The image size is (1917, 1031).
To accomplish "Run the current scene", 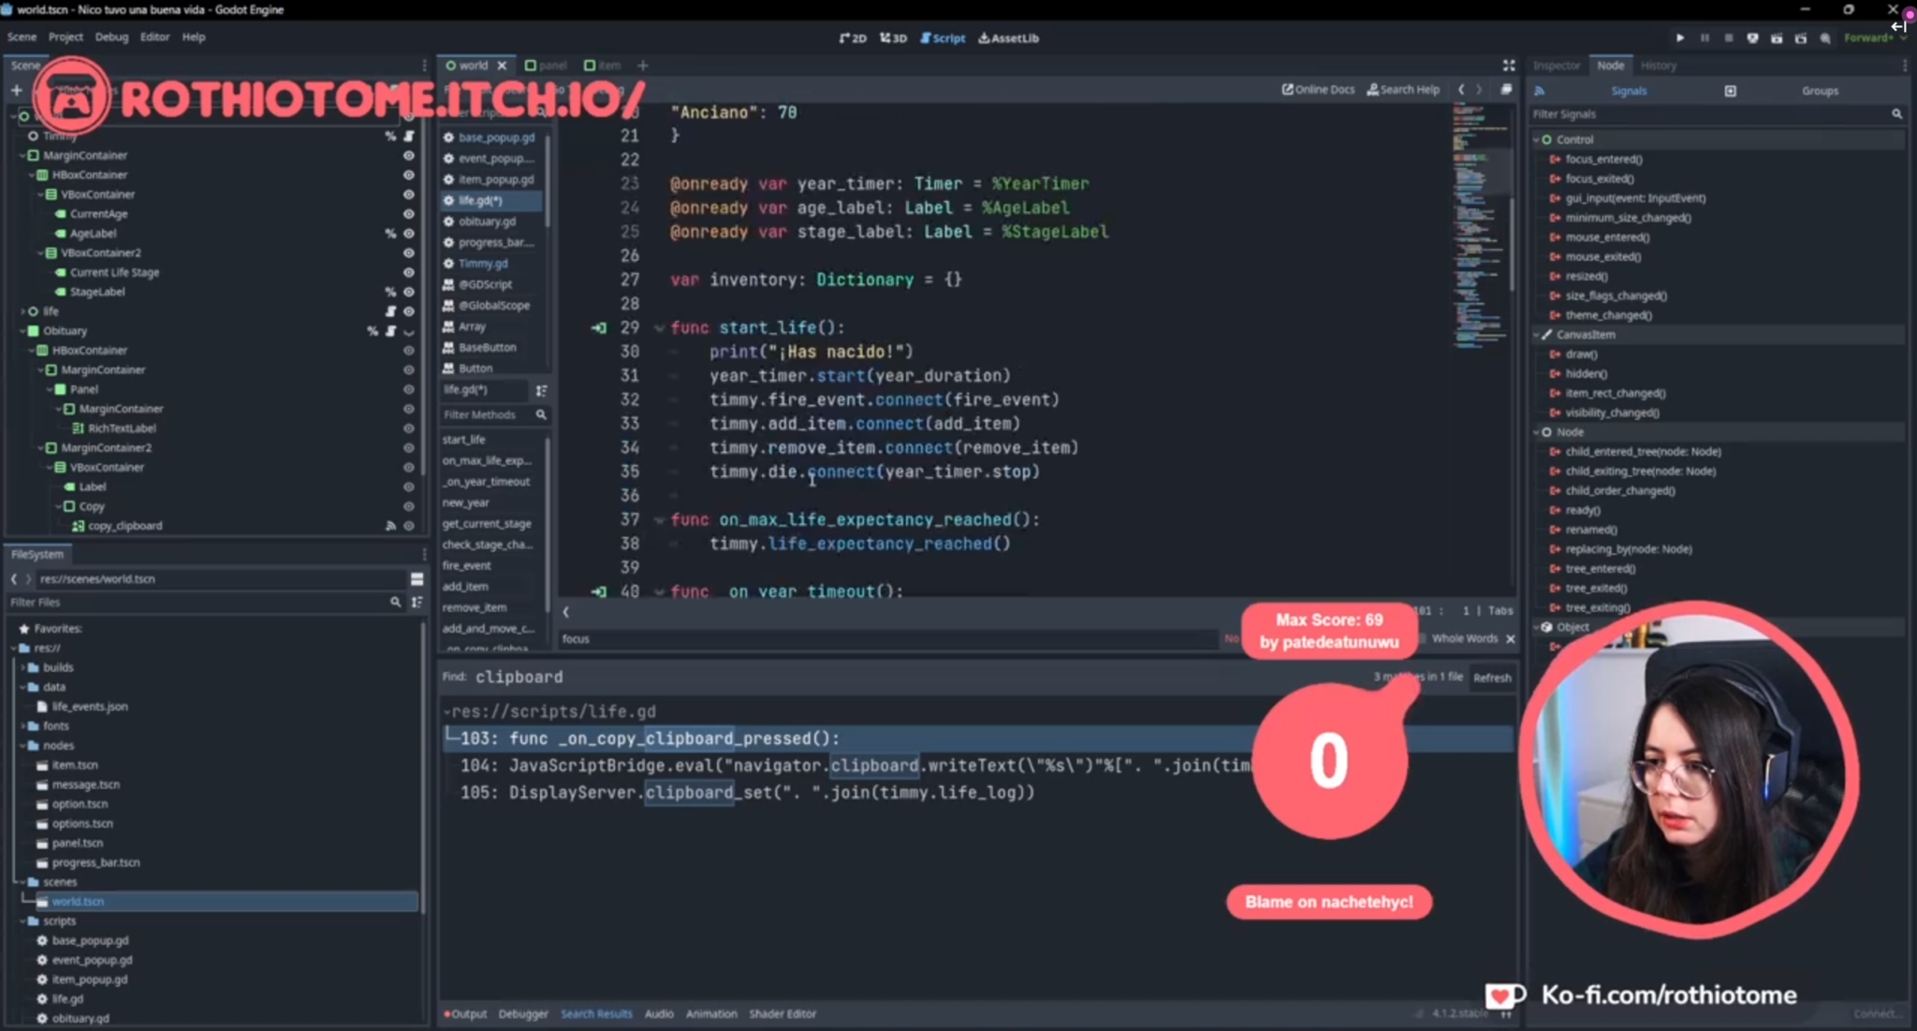I will coord(1777,38).
